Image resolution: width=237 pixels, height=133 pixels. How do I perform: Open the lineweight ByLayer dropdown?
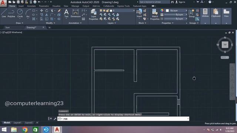[176, 15]
